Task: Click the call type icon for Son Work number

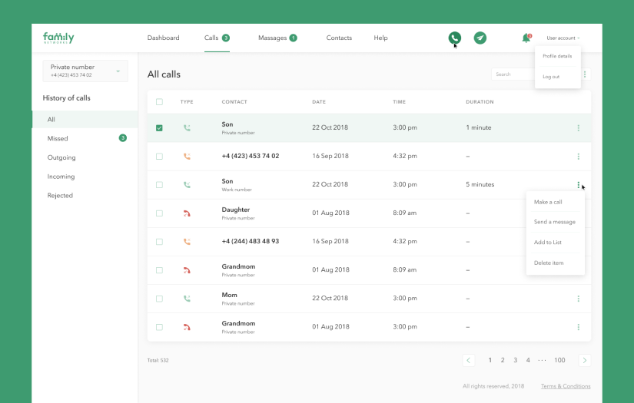Action: (187, 184)
